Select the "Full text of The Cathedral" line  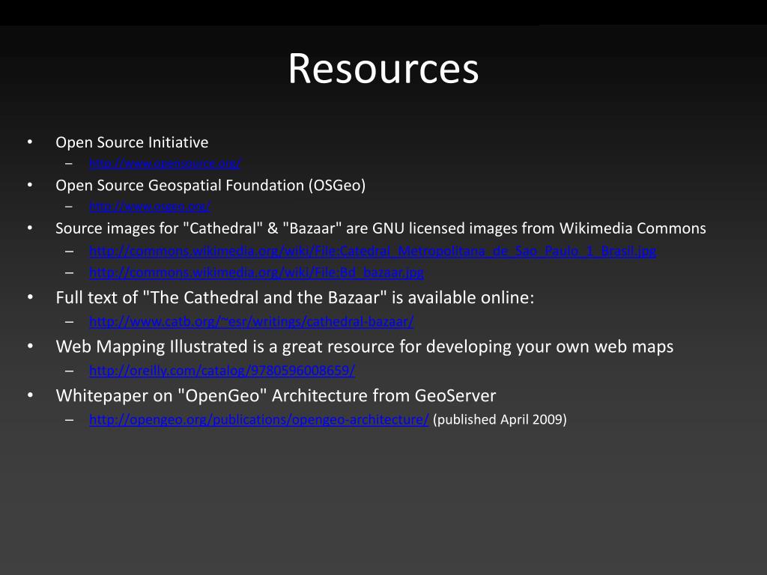295,297
